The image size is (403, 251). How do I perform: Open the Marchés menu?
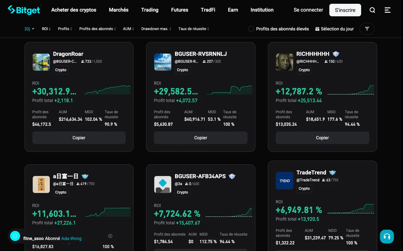119,10
